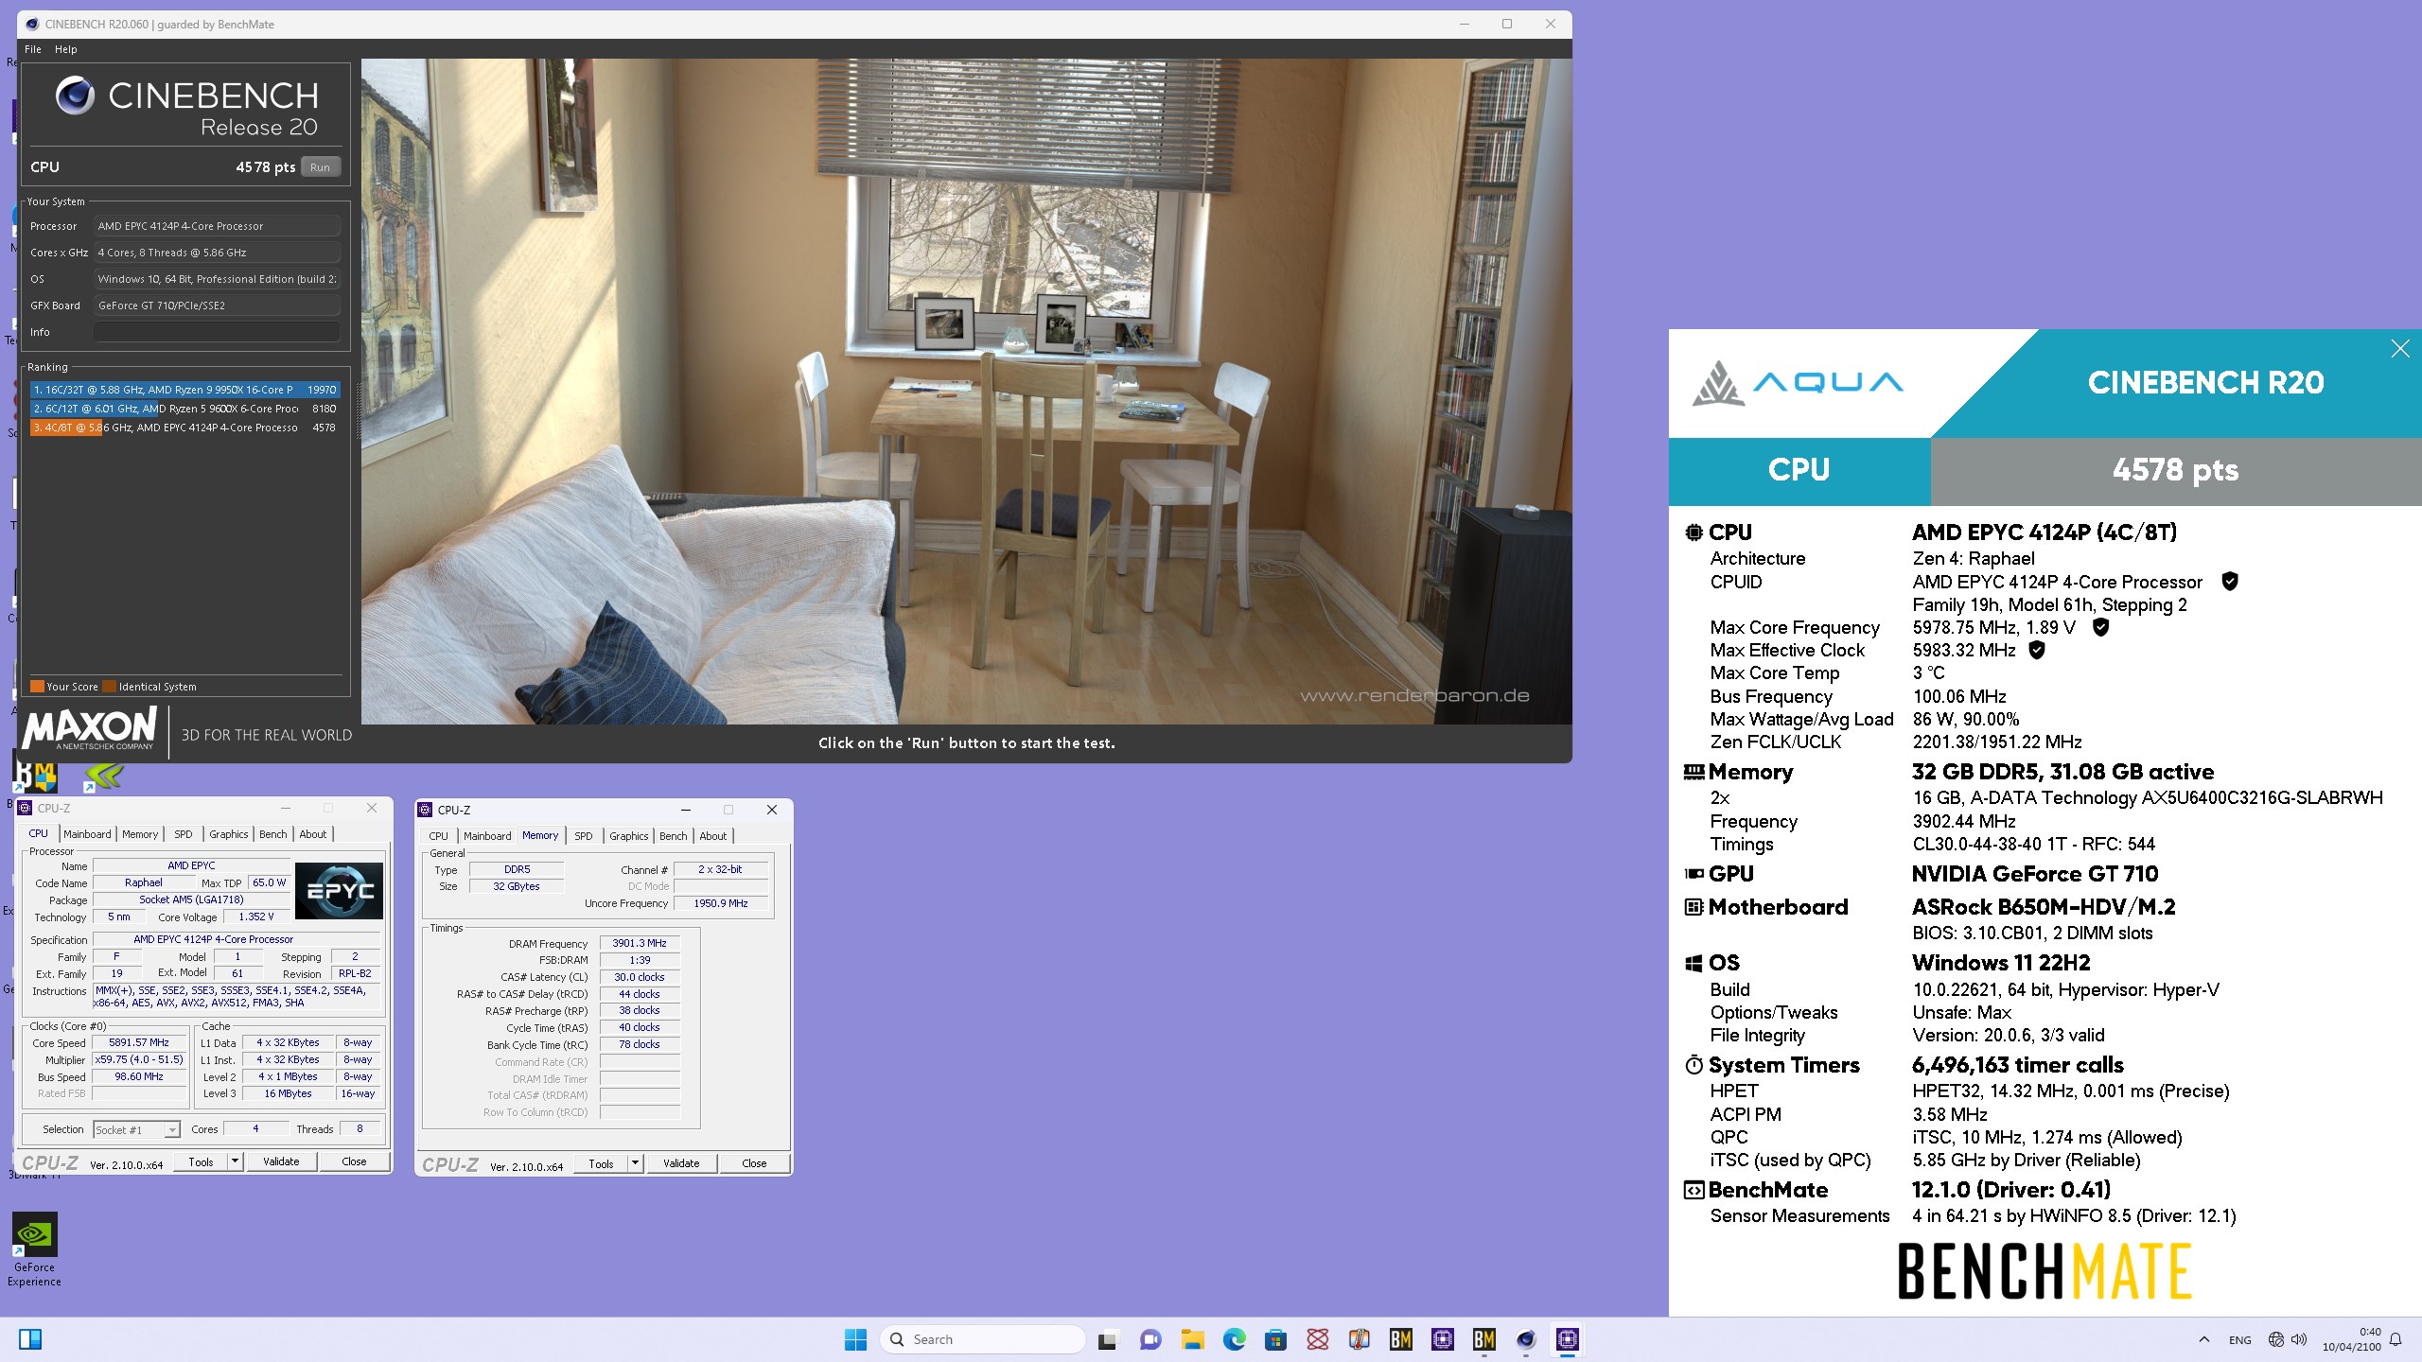
Task: Click Tools button in CPU-Z Processor window
Action: [201, 1161]
